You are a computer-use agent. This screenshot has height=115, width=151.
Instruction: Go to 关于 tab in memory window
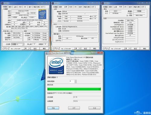pyautogui.click(x=143, y=7)
